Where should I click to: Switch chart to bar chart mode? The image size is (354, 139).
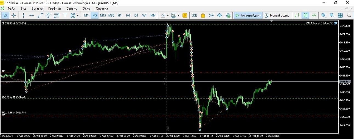[297, 15]
